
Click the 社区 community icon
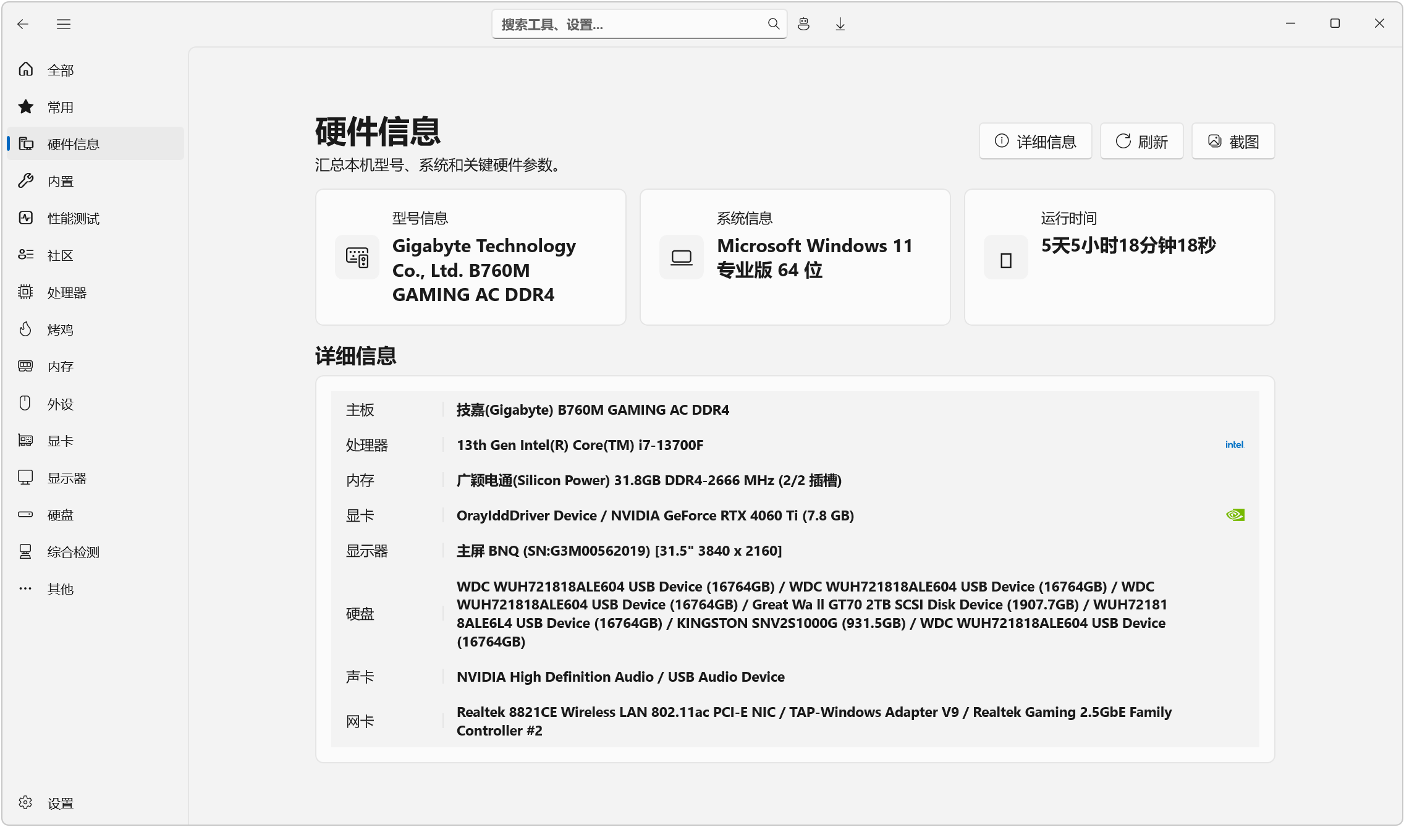(x=25, y=255)
